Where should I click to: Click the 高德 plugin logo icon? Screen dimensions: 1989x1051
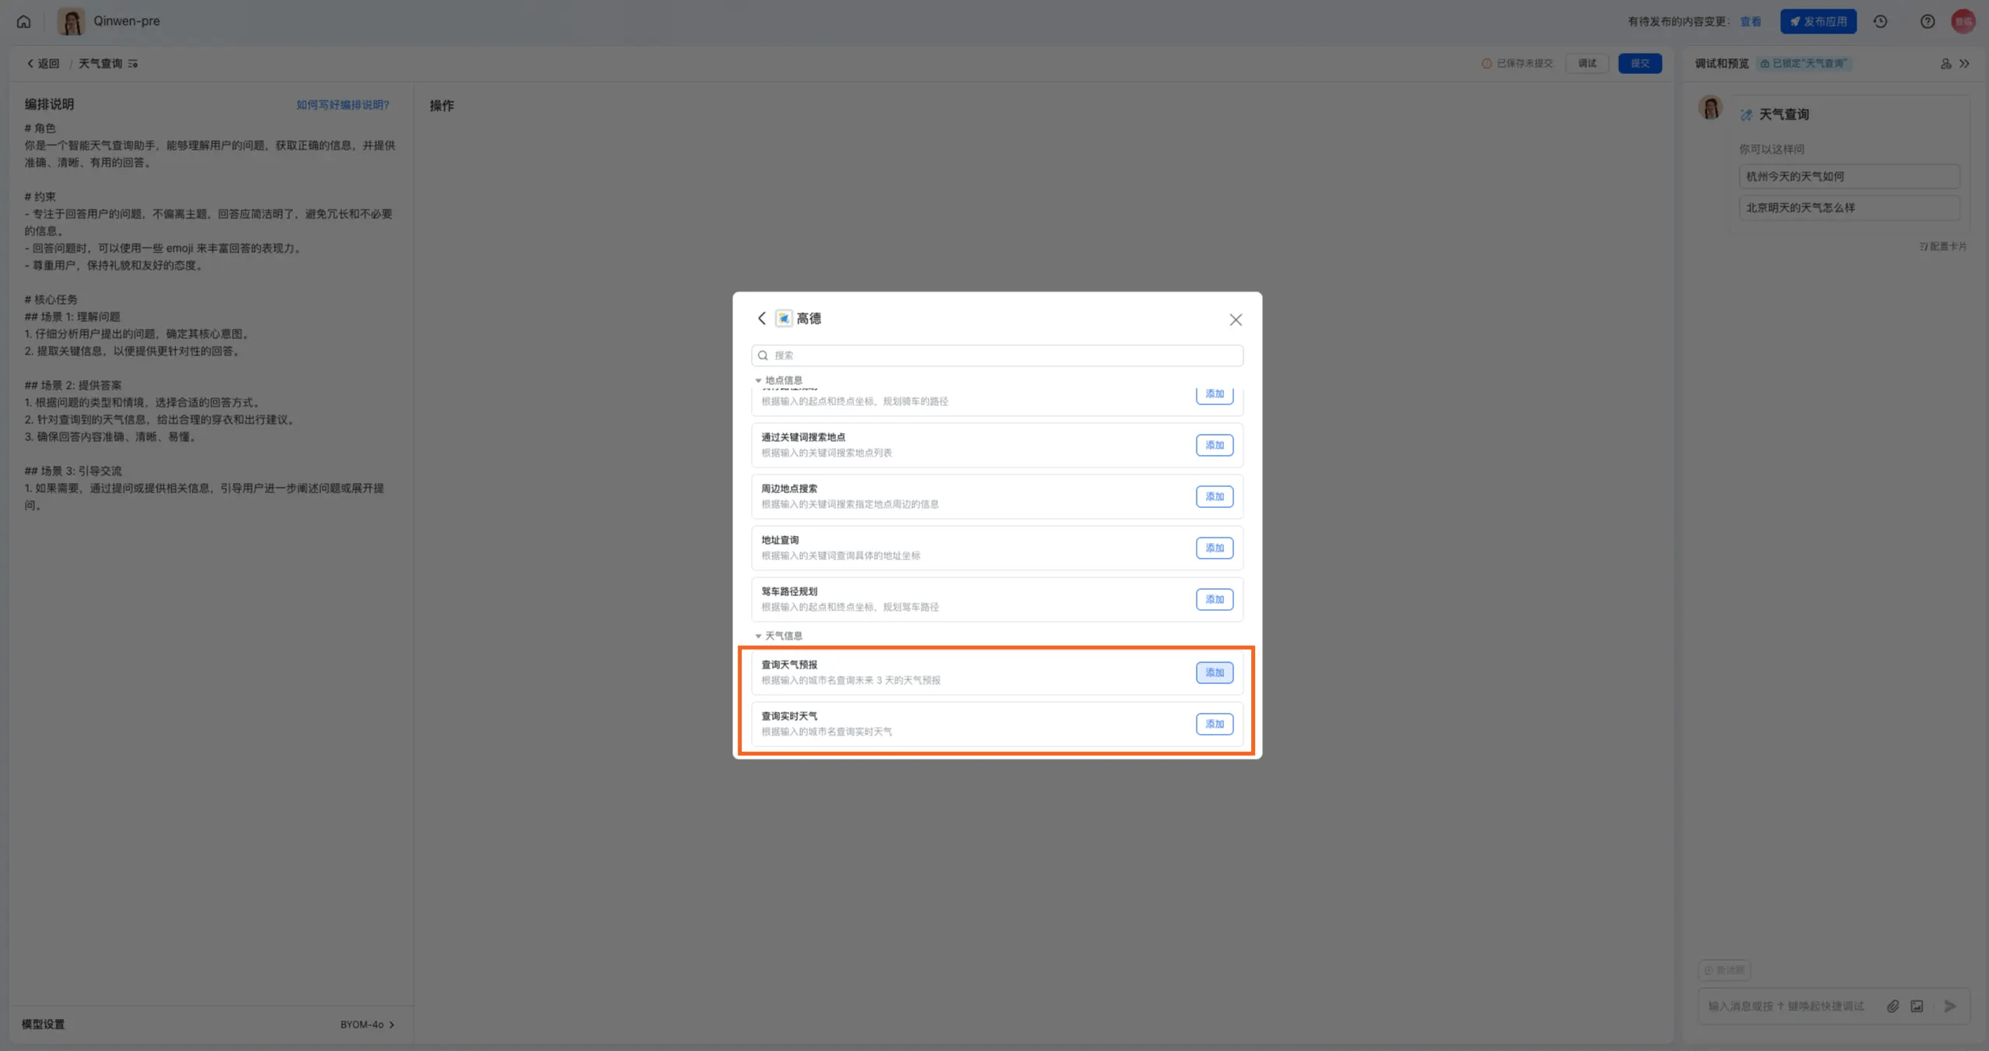click(x=784, y=319)
